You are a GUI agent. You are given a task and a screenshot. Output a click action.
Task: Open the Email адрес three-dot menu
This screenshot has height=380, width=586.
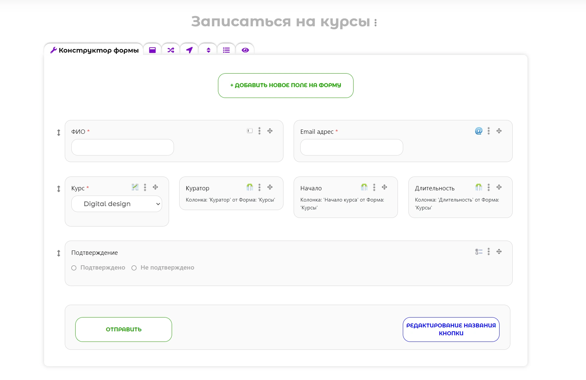[489, 131]
